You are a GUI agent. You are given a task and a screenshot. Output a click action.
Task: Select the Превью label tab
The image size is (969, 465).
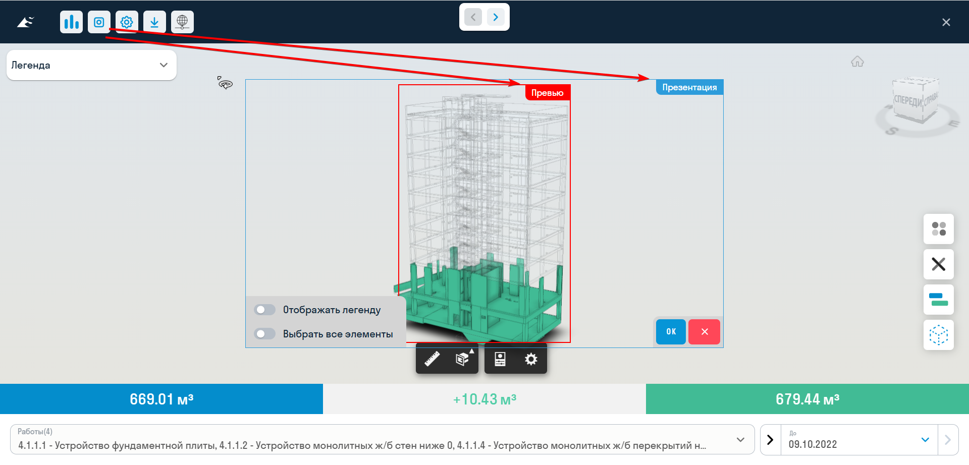548,93
